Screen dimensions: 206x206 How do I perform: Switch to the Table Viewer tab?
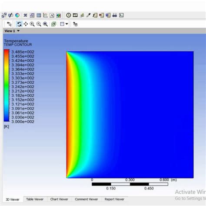[x=35, y=199]
